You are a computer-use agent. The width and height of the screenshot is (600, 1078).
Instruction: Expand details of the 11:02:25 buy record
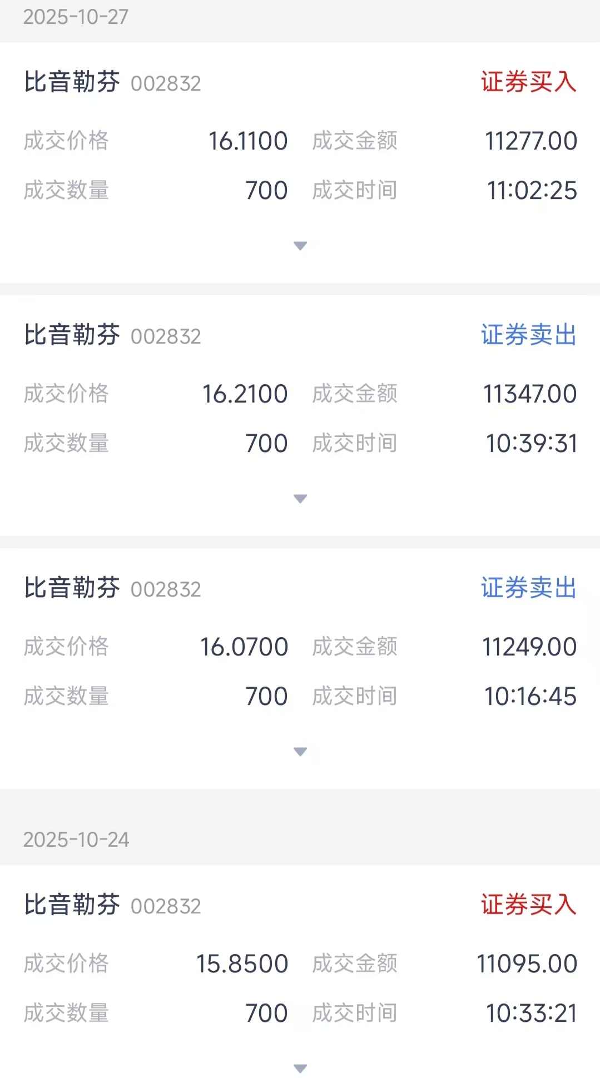pos(300,246)
